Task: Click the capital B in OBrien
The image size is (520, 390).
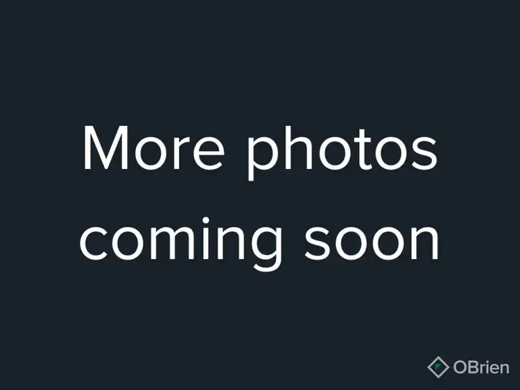Action: (x=474, y=367)
